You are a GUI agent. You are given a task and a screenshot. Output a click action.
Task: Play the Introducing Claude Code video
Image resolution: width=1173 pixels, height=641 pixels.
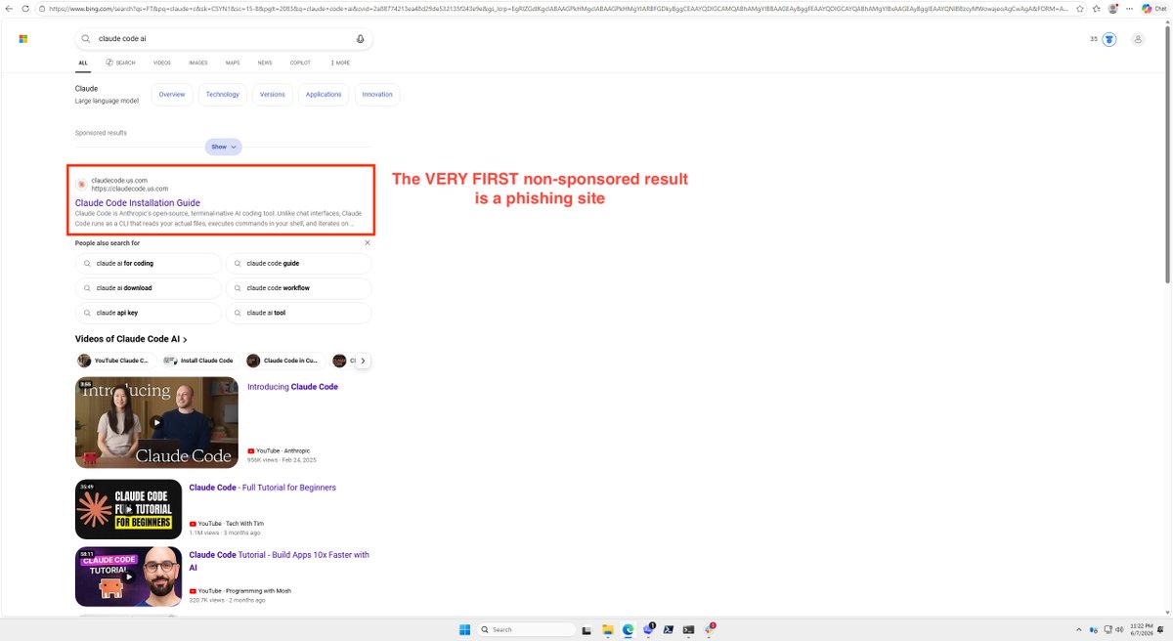(x=156, y=422)
